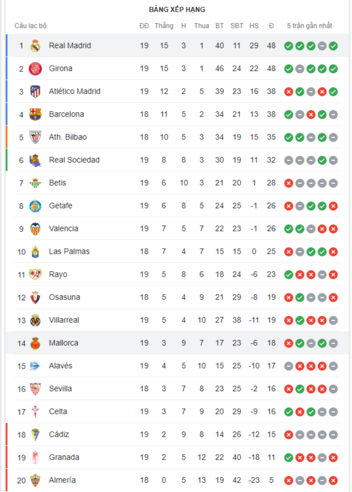Click the Valencia bat logo

[x=36, y=228]
